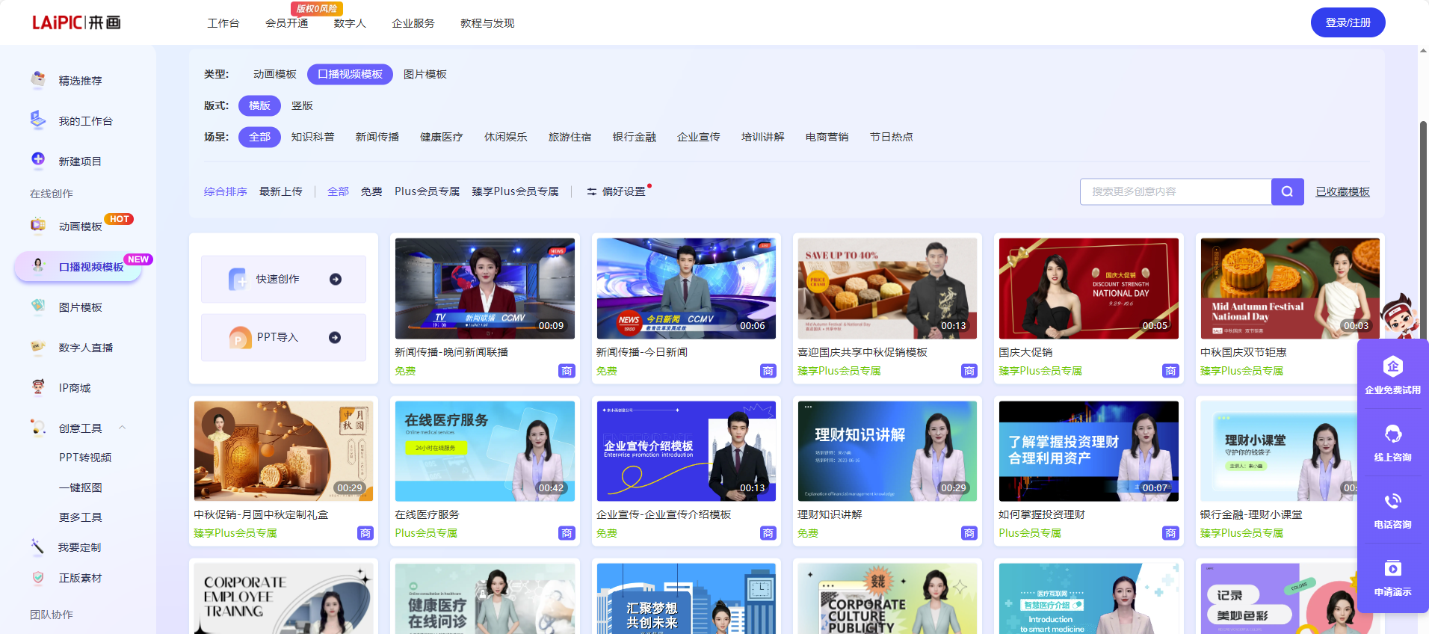This screenshot has width=1429, height=634.
Task: Open 会员开通 top menu
Action: tap(287, 23)
